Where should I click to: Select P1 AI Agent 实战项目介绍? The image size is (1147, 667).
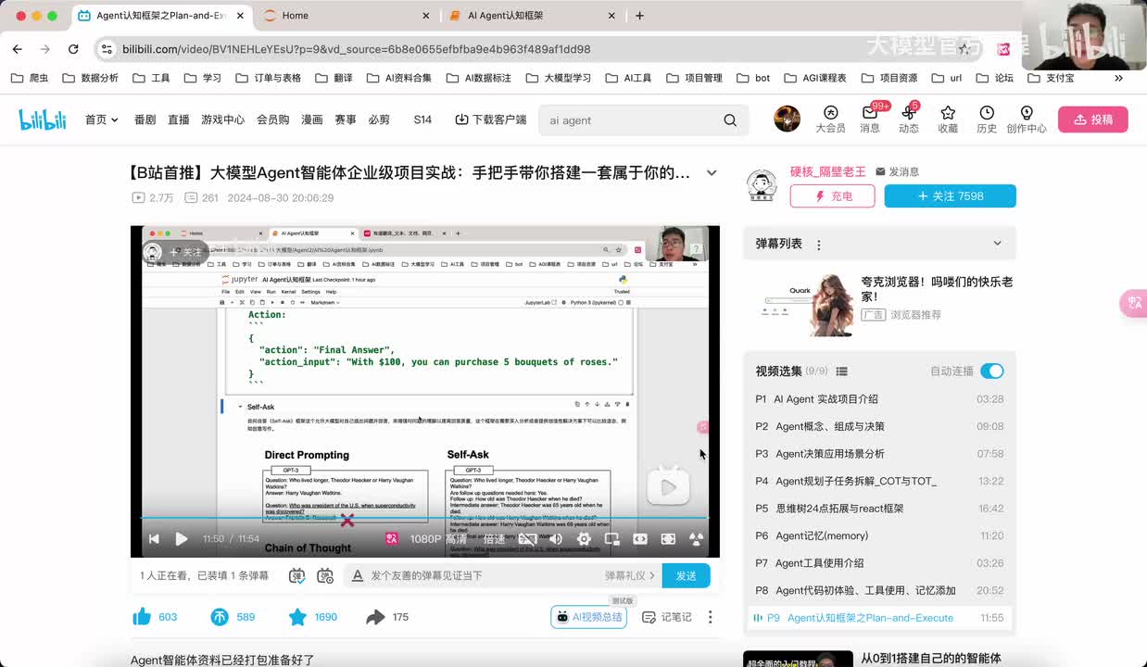[x=880, y=399]
